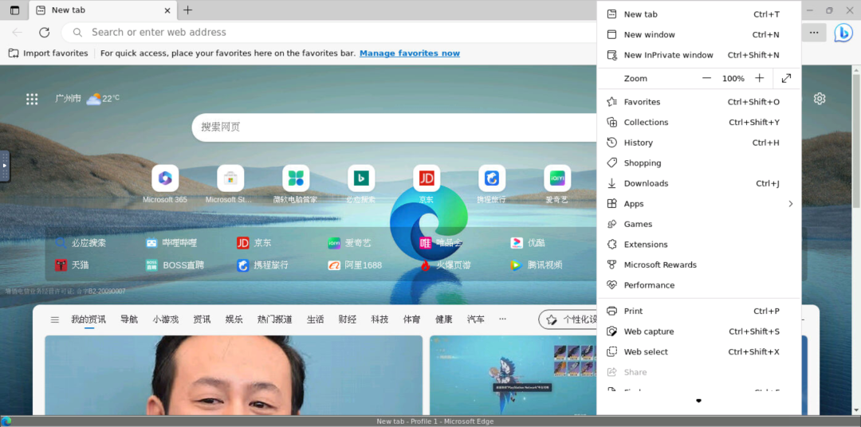Open the Bing chat sidebar icon
Viewport: 861px width, 427px height.
843,33
